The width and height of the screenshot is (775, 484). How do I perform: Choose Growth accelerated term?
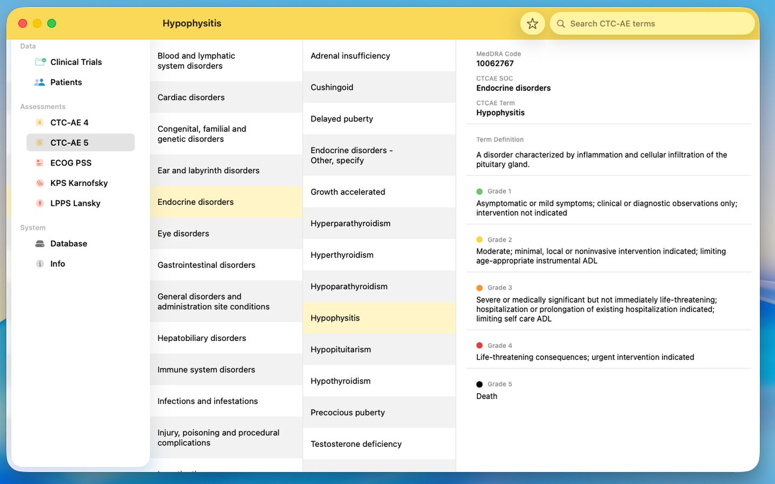coord(379,192)
